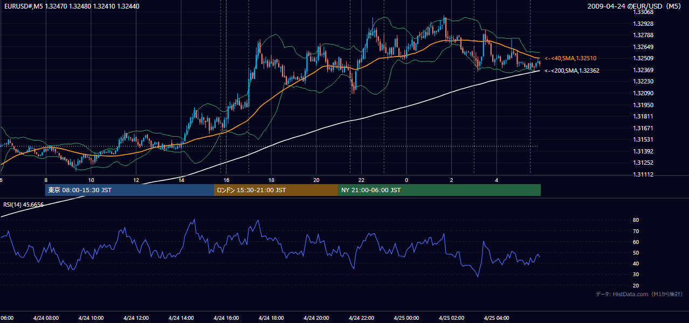
Task: Click the 1.32649 price axis value
Action: point(643,47)
